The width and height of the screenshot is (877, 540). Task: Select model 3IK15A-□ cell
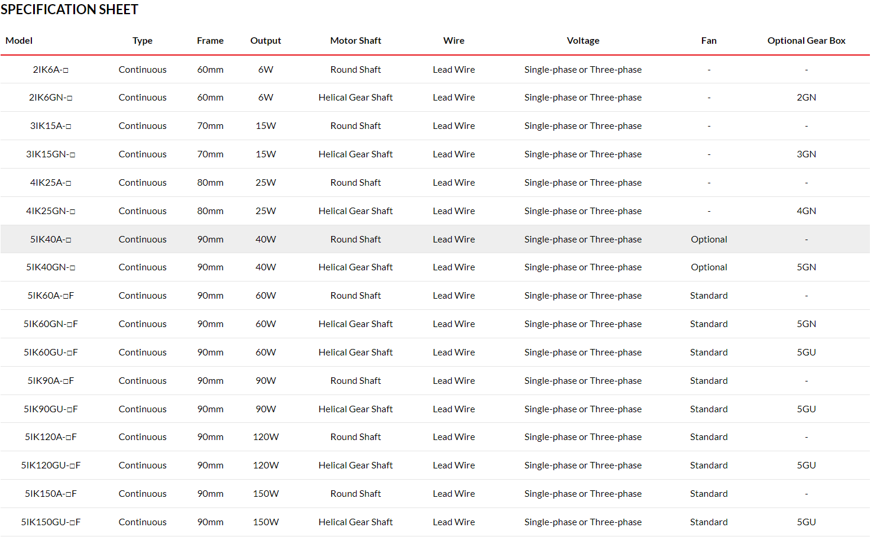(x=51, y=126)
